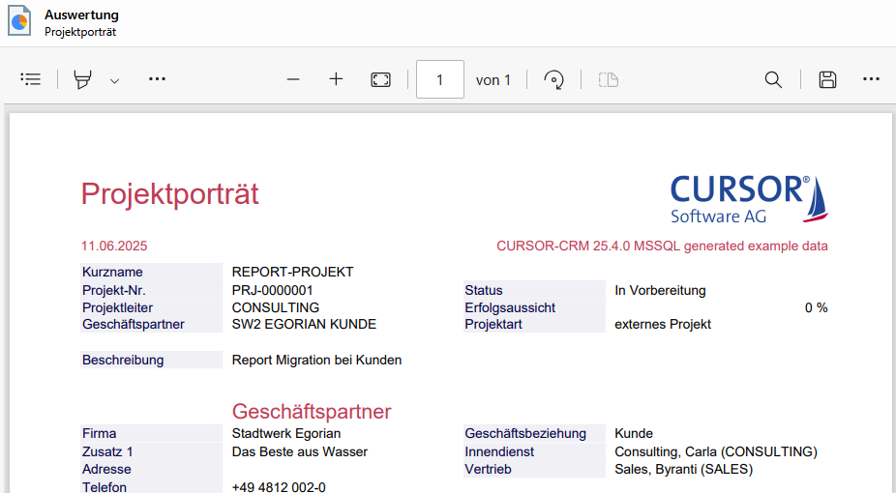The image size is (896, 493).
Task: Click the phone number +49 4812 002-0
Action: (x=279, y=486)
